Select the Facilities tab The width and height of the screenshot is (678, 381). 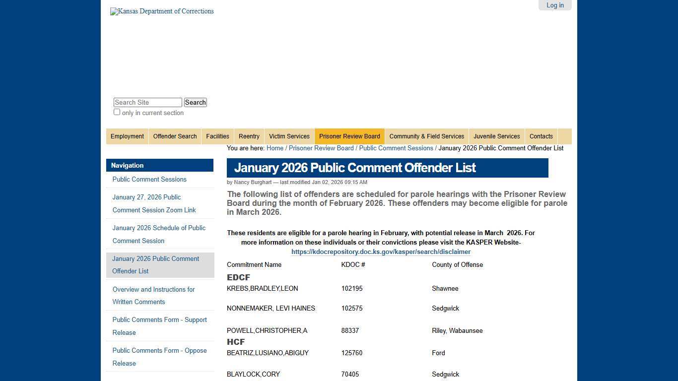click(217, 136)
